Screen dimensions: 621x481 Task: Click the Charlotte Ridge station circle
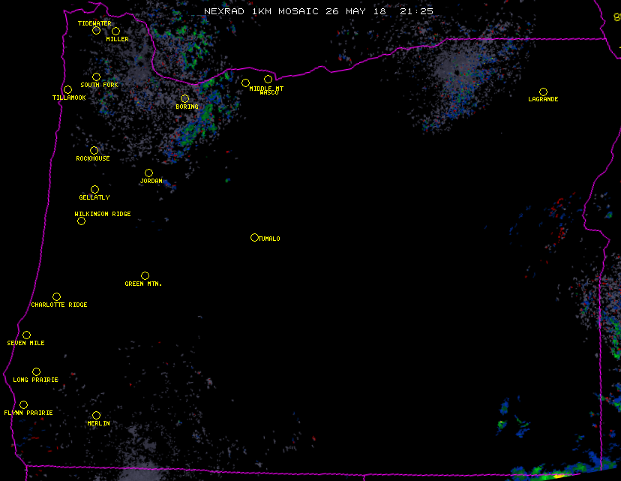click(56, 296)
